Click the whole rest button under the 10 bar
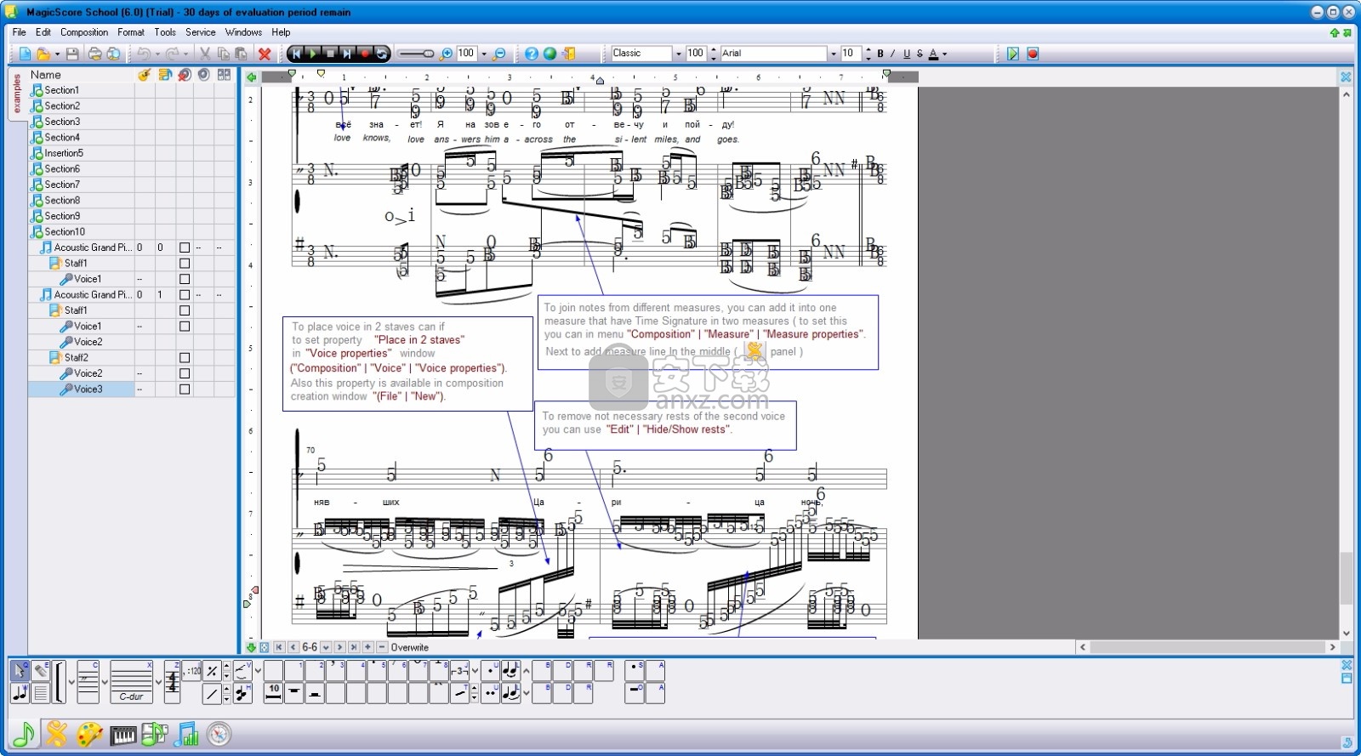Image resolution: width=1361 pixels, height=756 pixels. pos(294,693)
